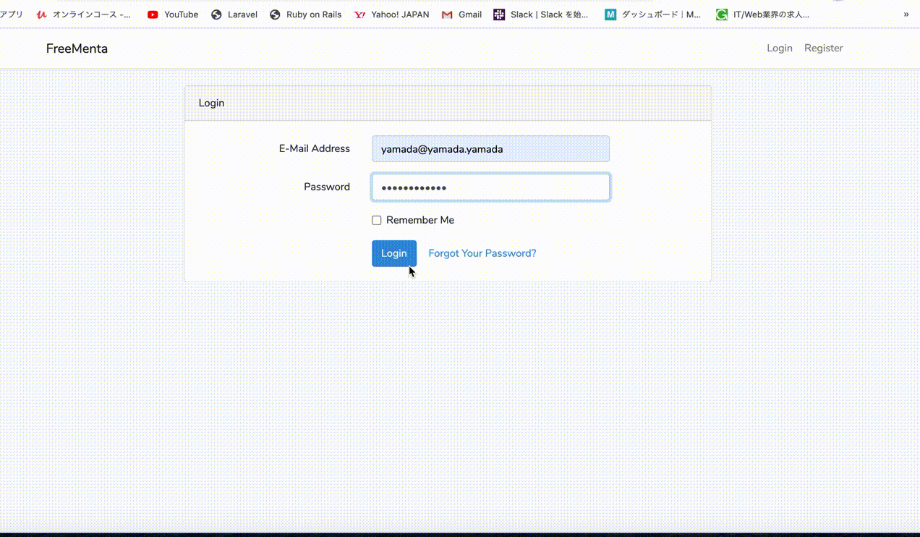Open the Gmail bookmark
920x537 pixels.
(461, 14)
